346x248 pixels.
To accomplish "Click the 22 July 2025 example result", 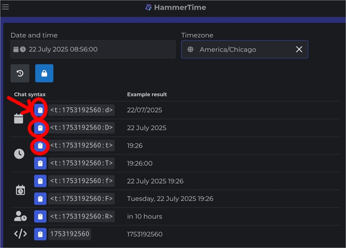I will [x=147, y=128].
